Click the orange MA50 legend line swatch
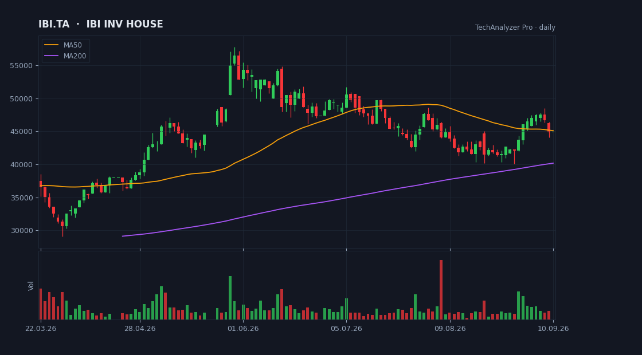This screenshot has width=642, height=355. 51,45
